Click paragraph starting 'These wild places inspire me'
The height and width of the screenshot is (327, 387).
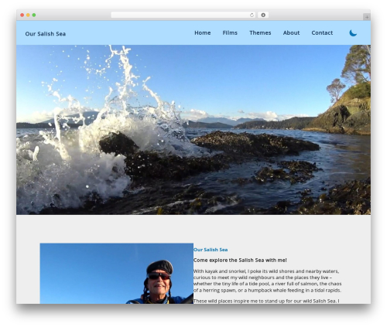pyautogui.click(x=266, y=301)
